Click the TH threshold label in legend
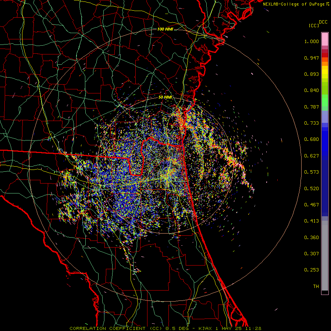 316,286
